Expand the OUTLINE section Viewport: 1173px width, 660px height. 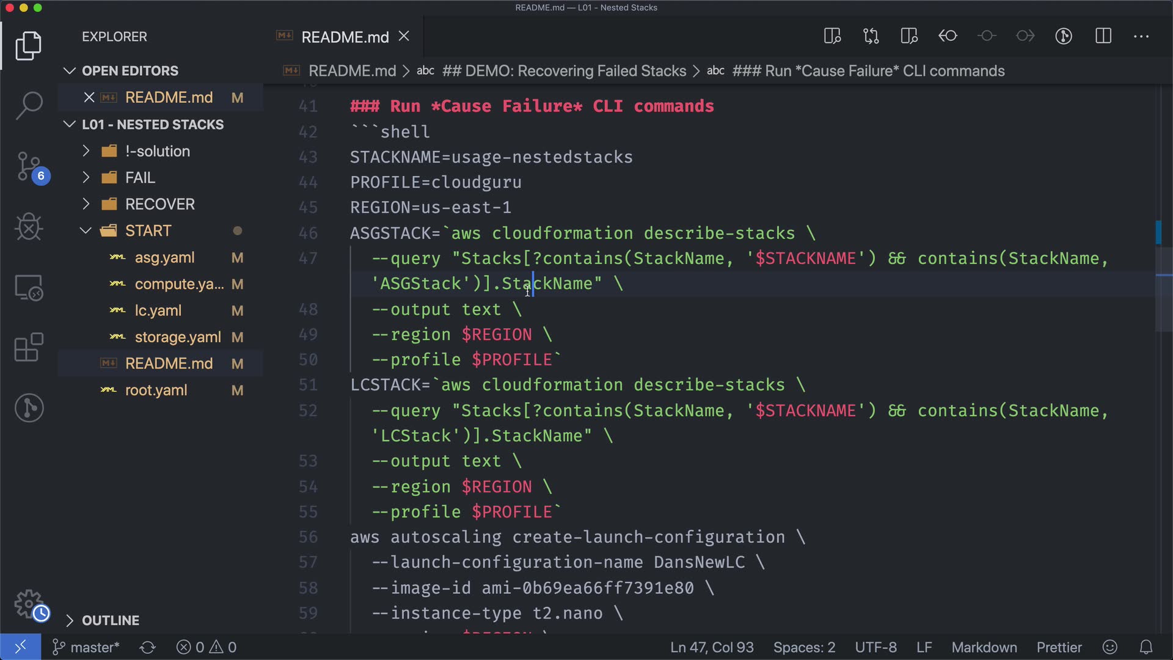pos(111,620)
